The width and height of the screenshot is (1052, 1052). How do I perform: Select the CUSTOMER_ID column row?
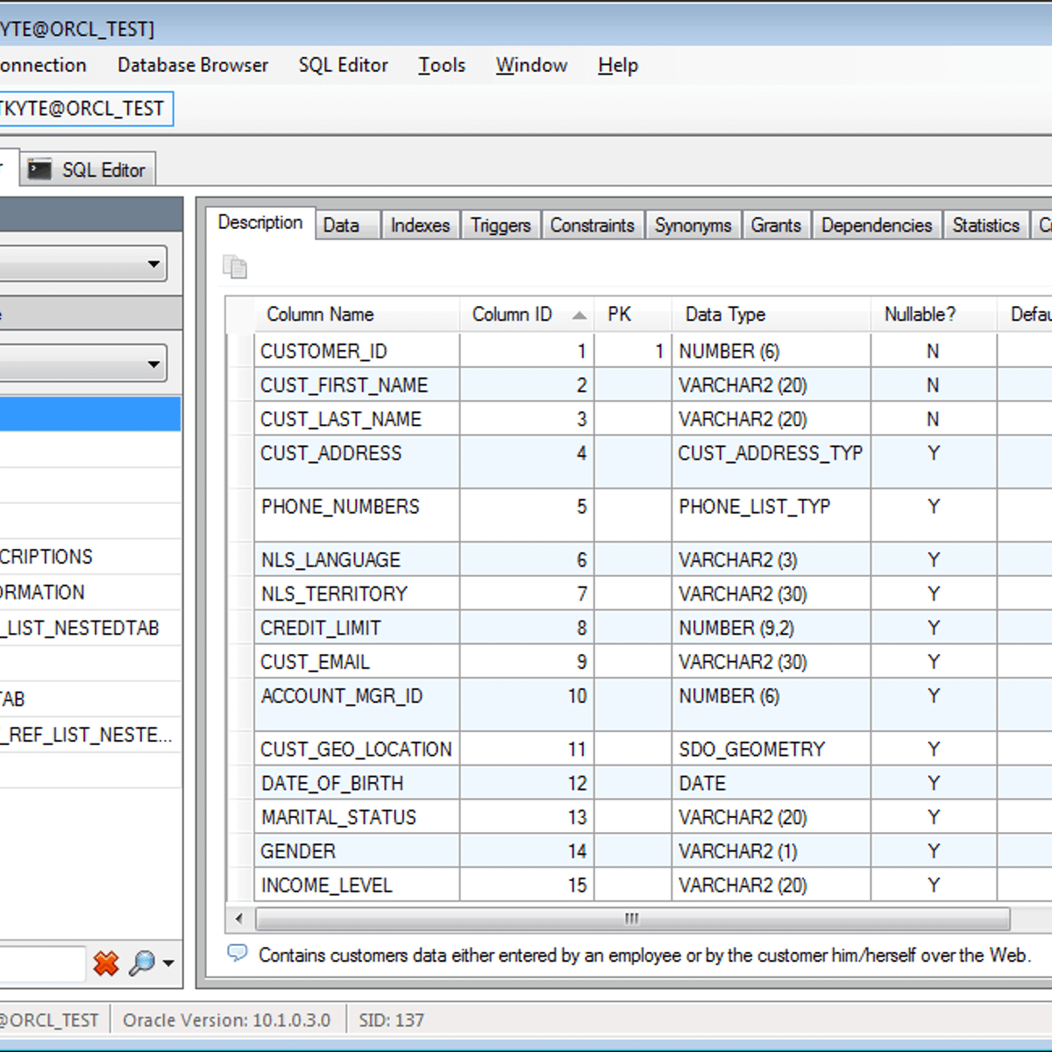click(323, 350)
